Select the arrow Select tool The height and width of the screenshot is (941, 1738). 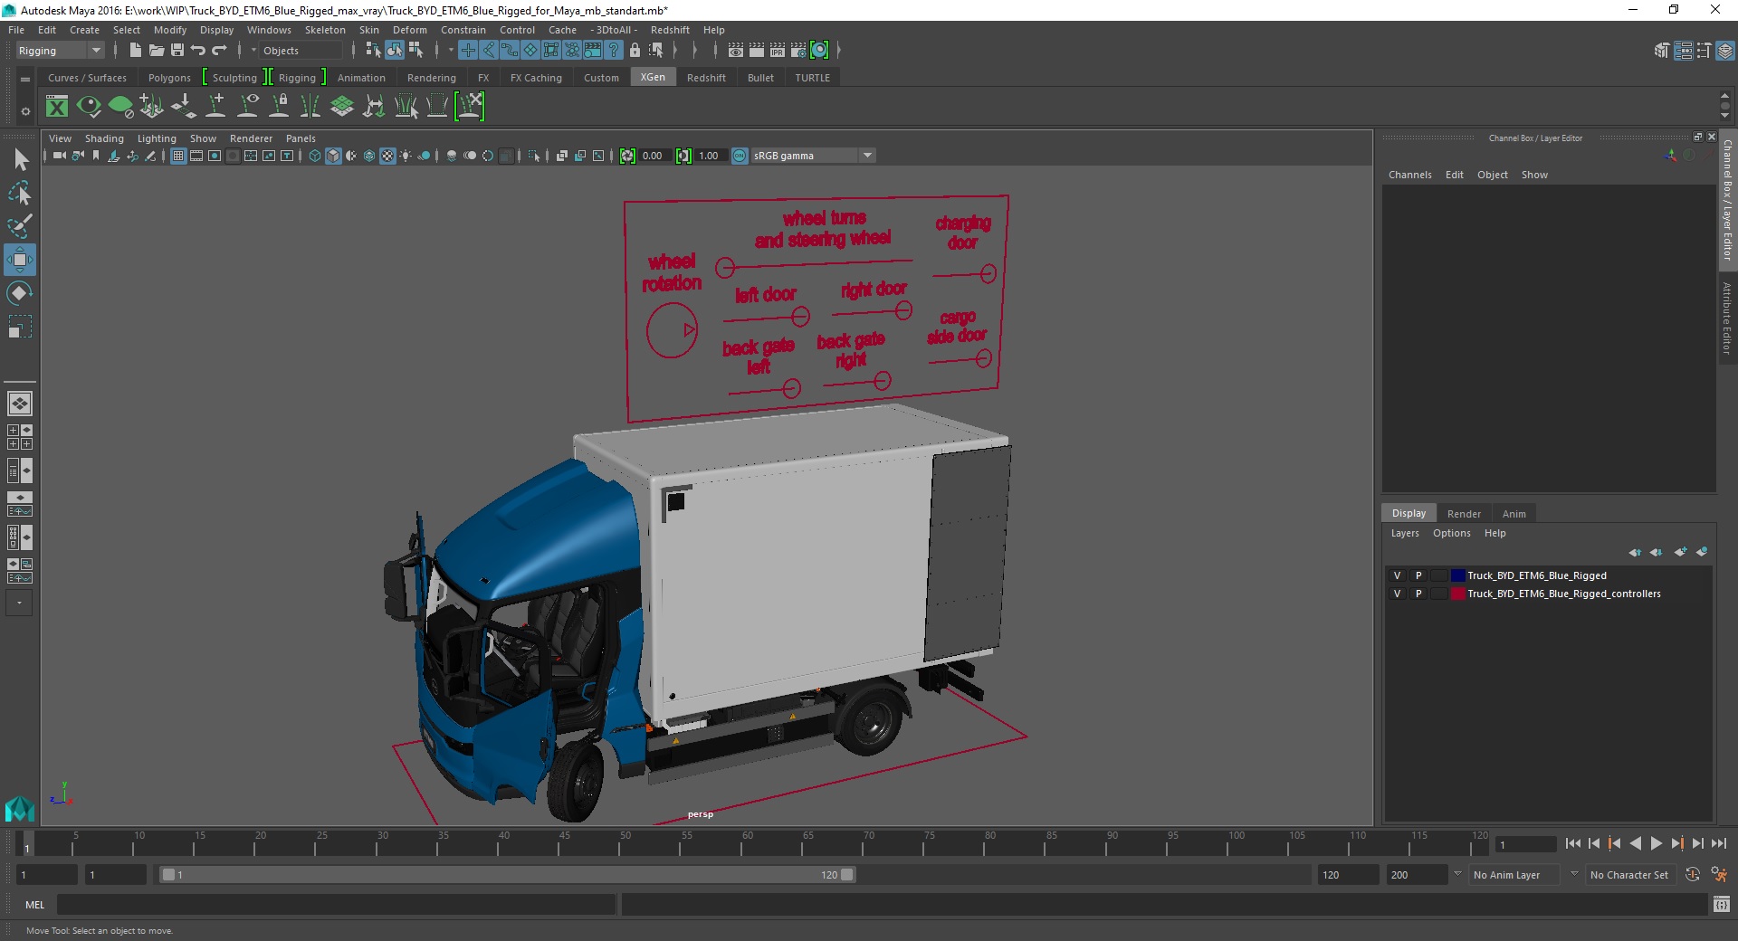[20, 160]
